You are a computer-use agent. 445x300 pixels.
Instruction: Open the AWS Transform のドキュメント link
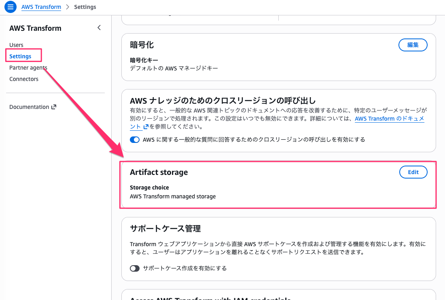[389, 119]
